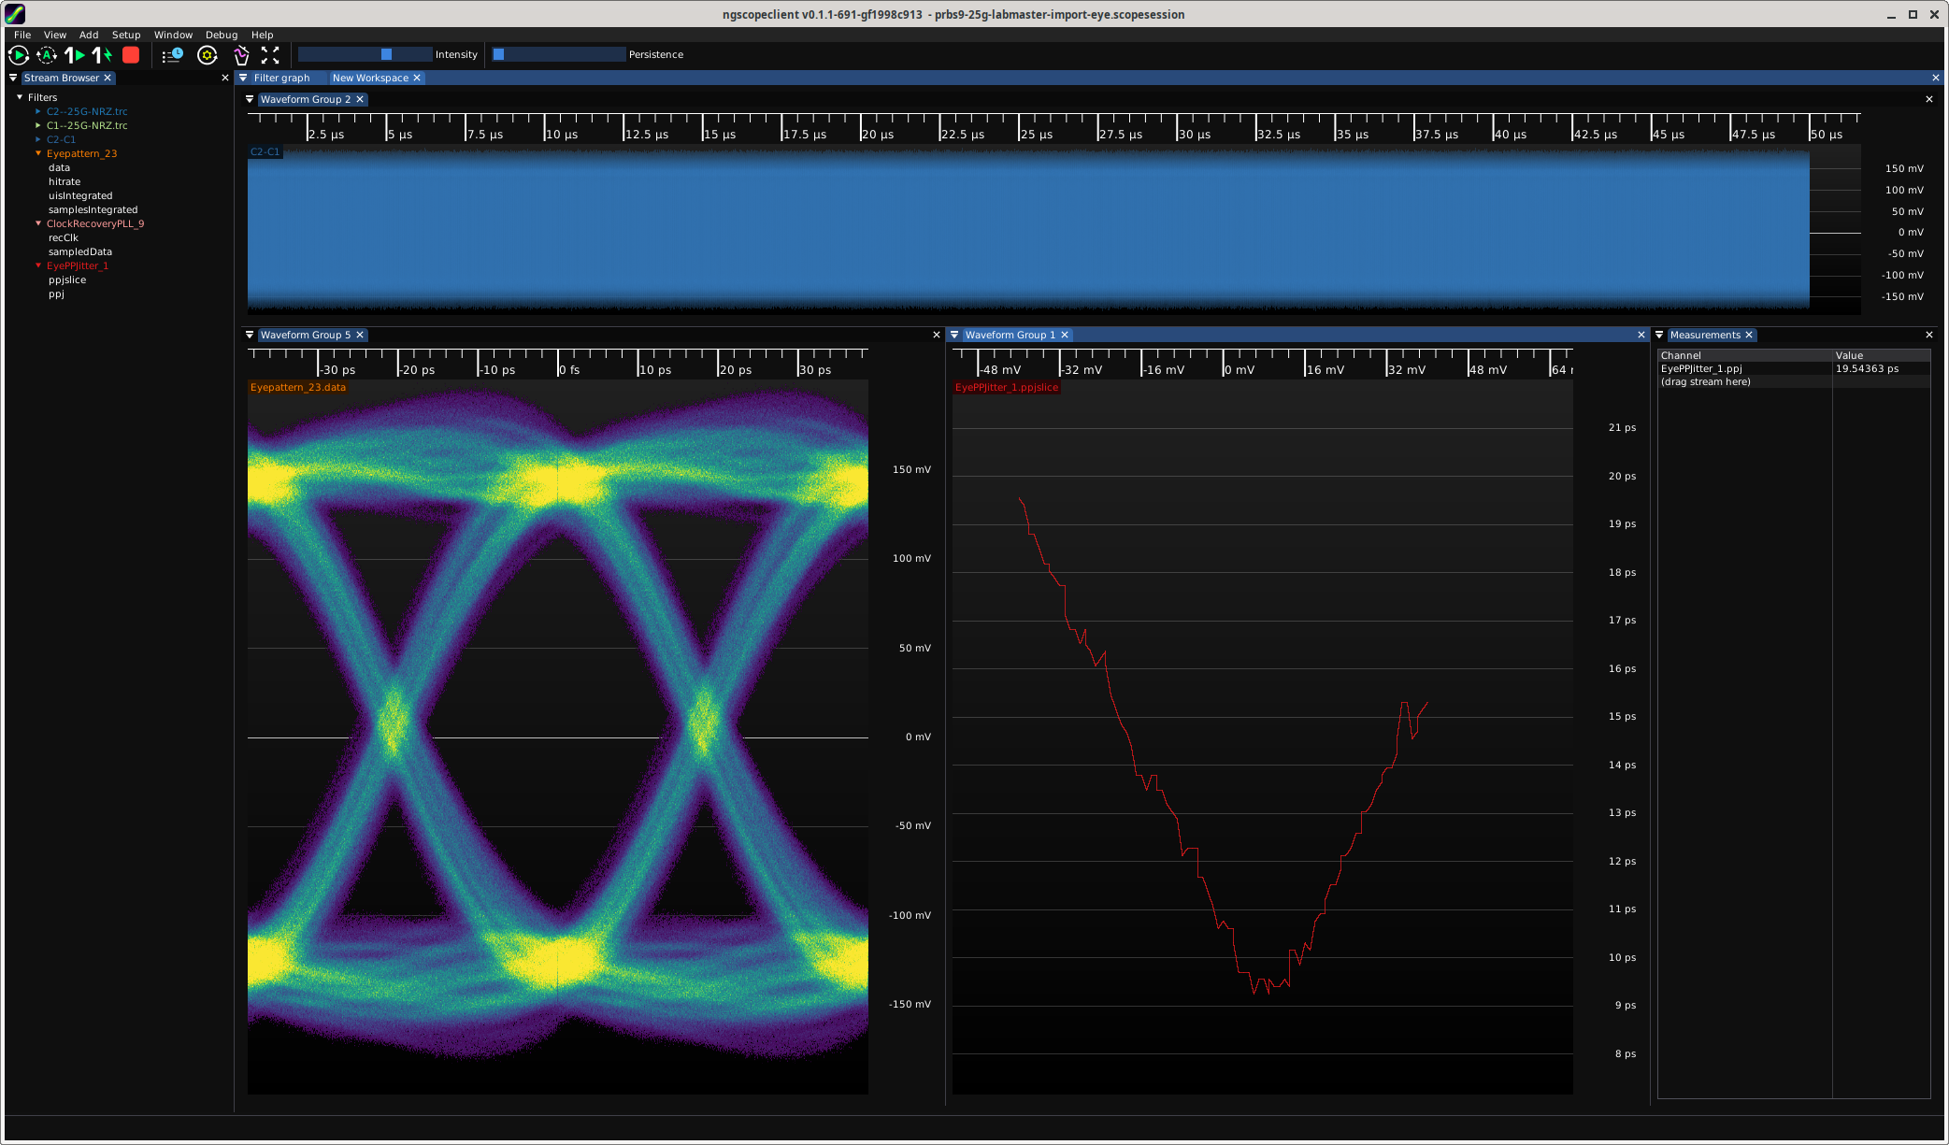Click the EyePPJitter_1.ppjslice channel label
The height and width of the screenshot is (1145, 1949).
click(x=1007, y=387)
